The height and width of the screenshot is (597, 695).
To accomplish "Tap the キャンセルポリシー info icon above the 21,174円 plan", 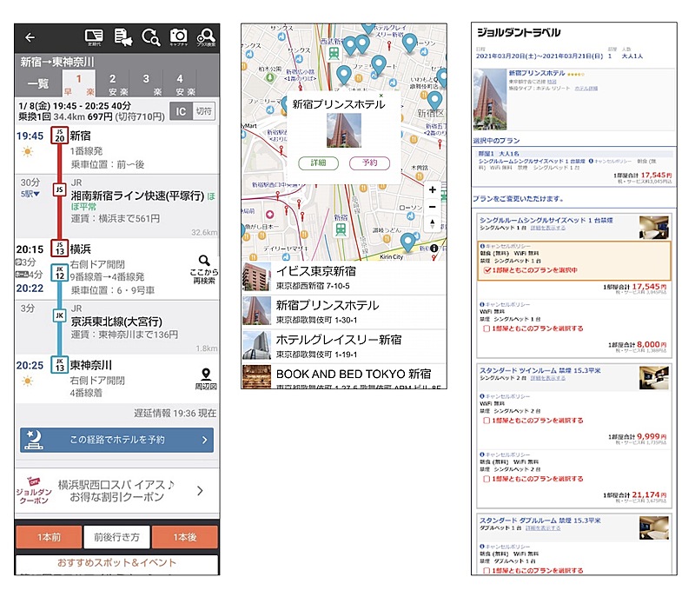I will click(x=482, y=454).
